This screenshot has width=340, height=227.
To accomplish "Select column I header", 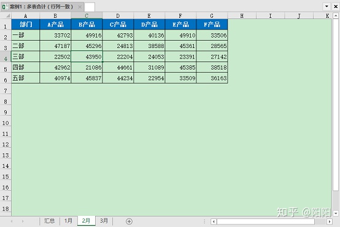I will pyautogui.click(x=271, y=16).
